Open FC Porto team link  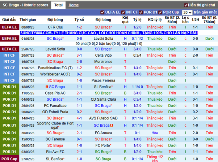pos(103,145)
